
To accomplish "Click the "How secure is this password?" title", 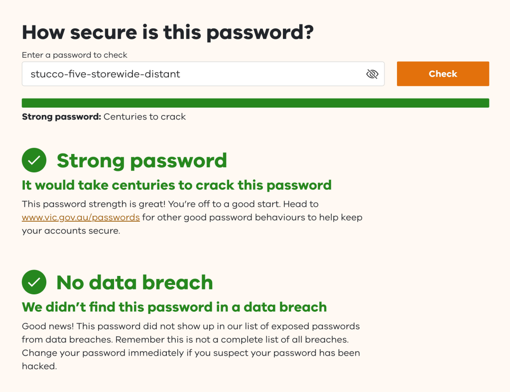I will tap(168, 32).
